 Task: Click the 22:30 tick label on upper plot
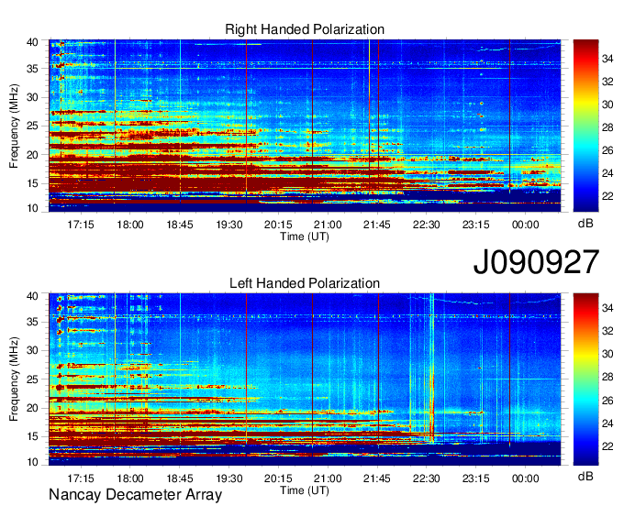click(426, 225)
